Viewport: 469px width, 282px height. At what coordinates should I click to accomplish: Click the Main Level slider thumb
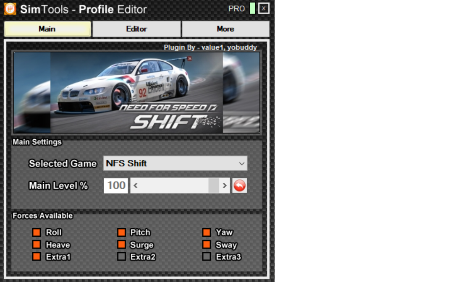pos(214,186)
